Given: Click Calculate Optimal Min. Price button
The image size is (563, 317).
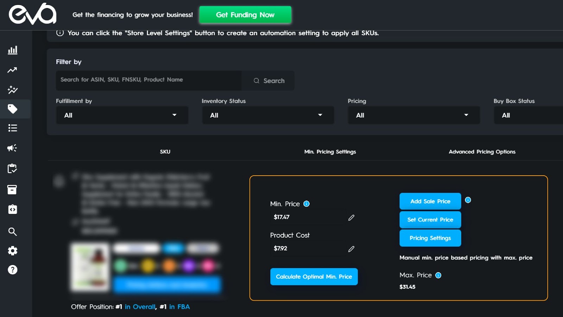Looking at the screenshot, I should [314, 276].
